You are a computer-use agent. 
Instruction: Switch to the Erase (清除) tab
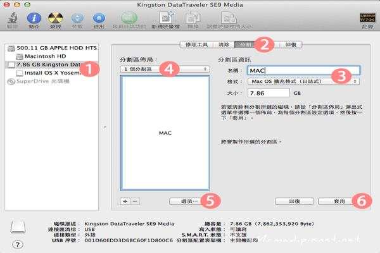point(224,44)
